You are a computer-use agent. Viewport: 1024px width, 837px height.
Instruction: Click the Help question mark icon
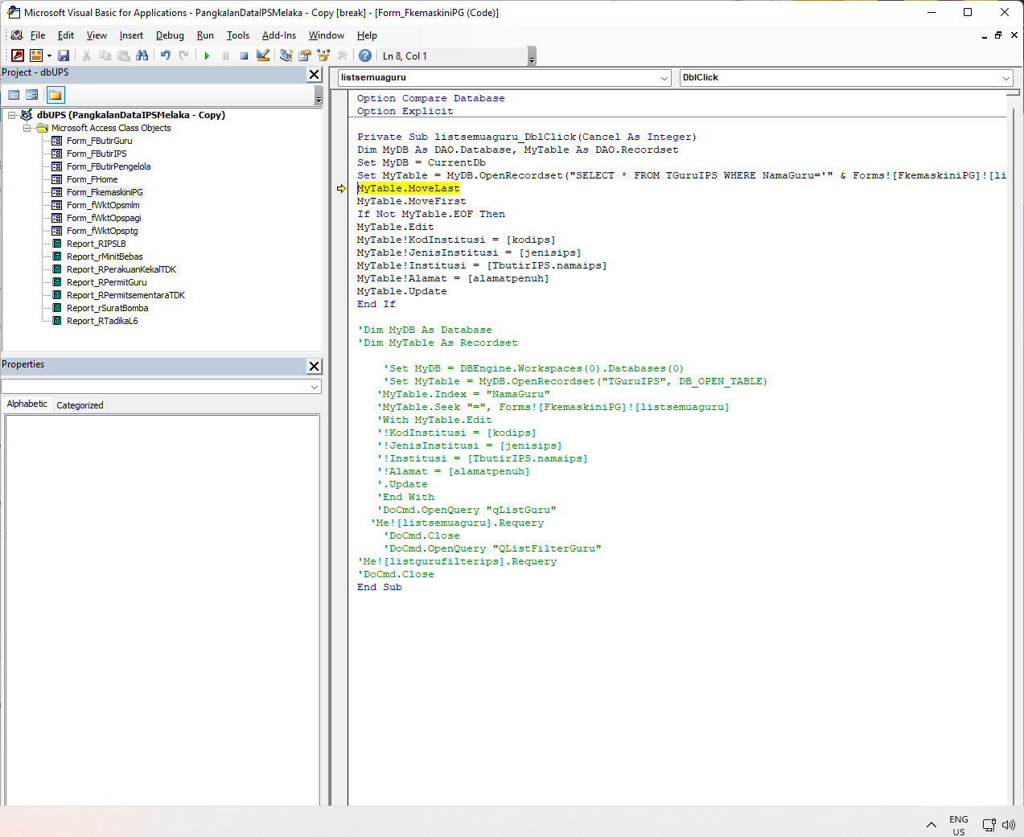click(365, 55)
